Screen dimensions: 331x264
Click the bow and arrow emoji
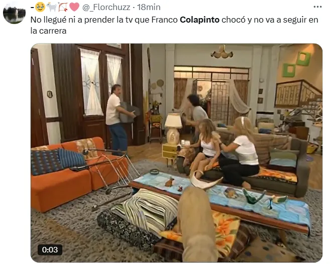coord(63,7)
